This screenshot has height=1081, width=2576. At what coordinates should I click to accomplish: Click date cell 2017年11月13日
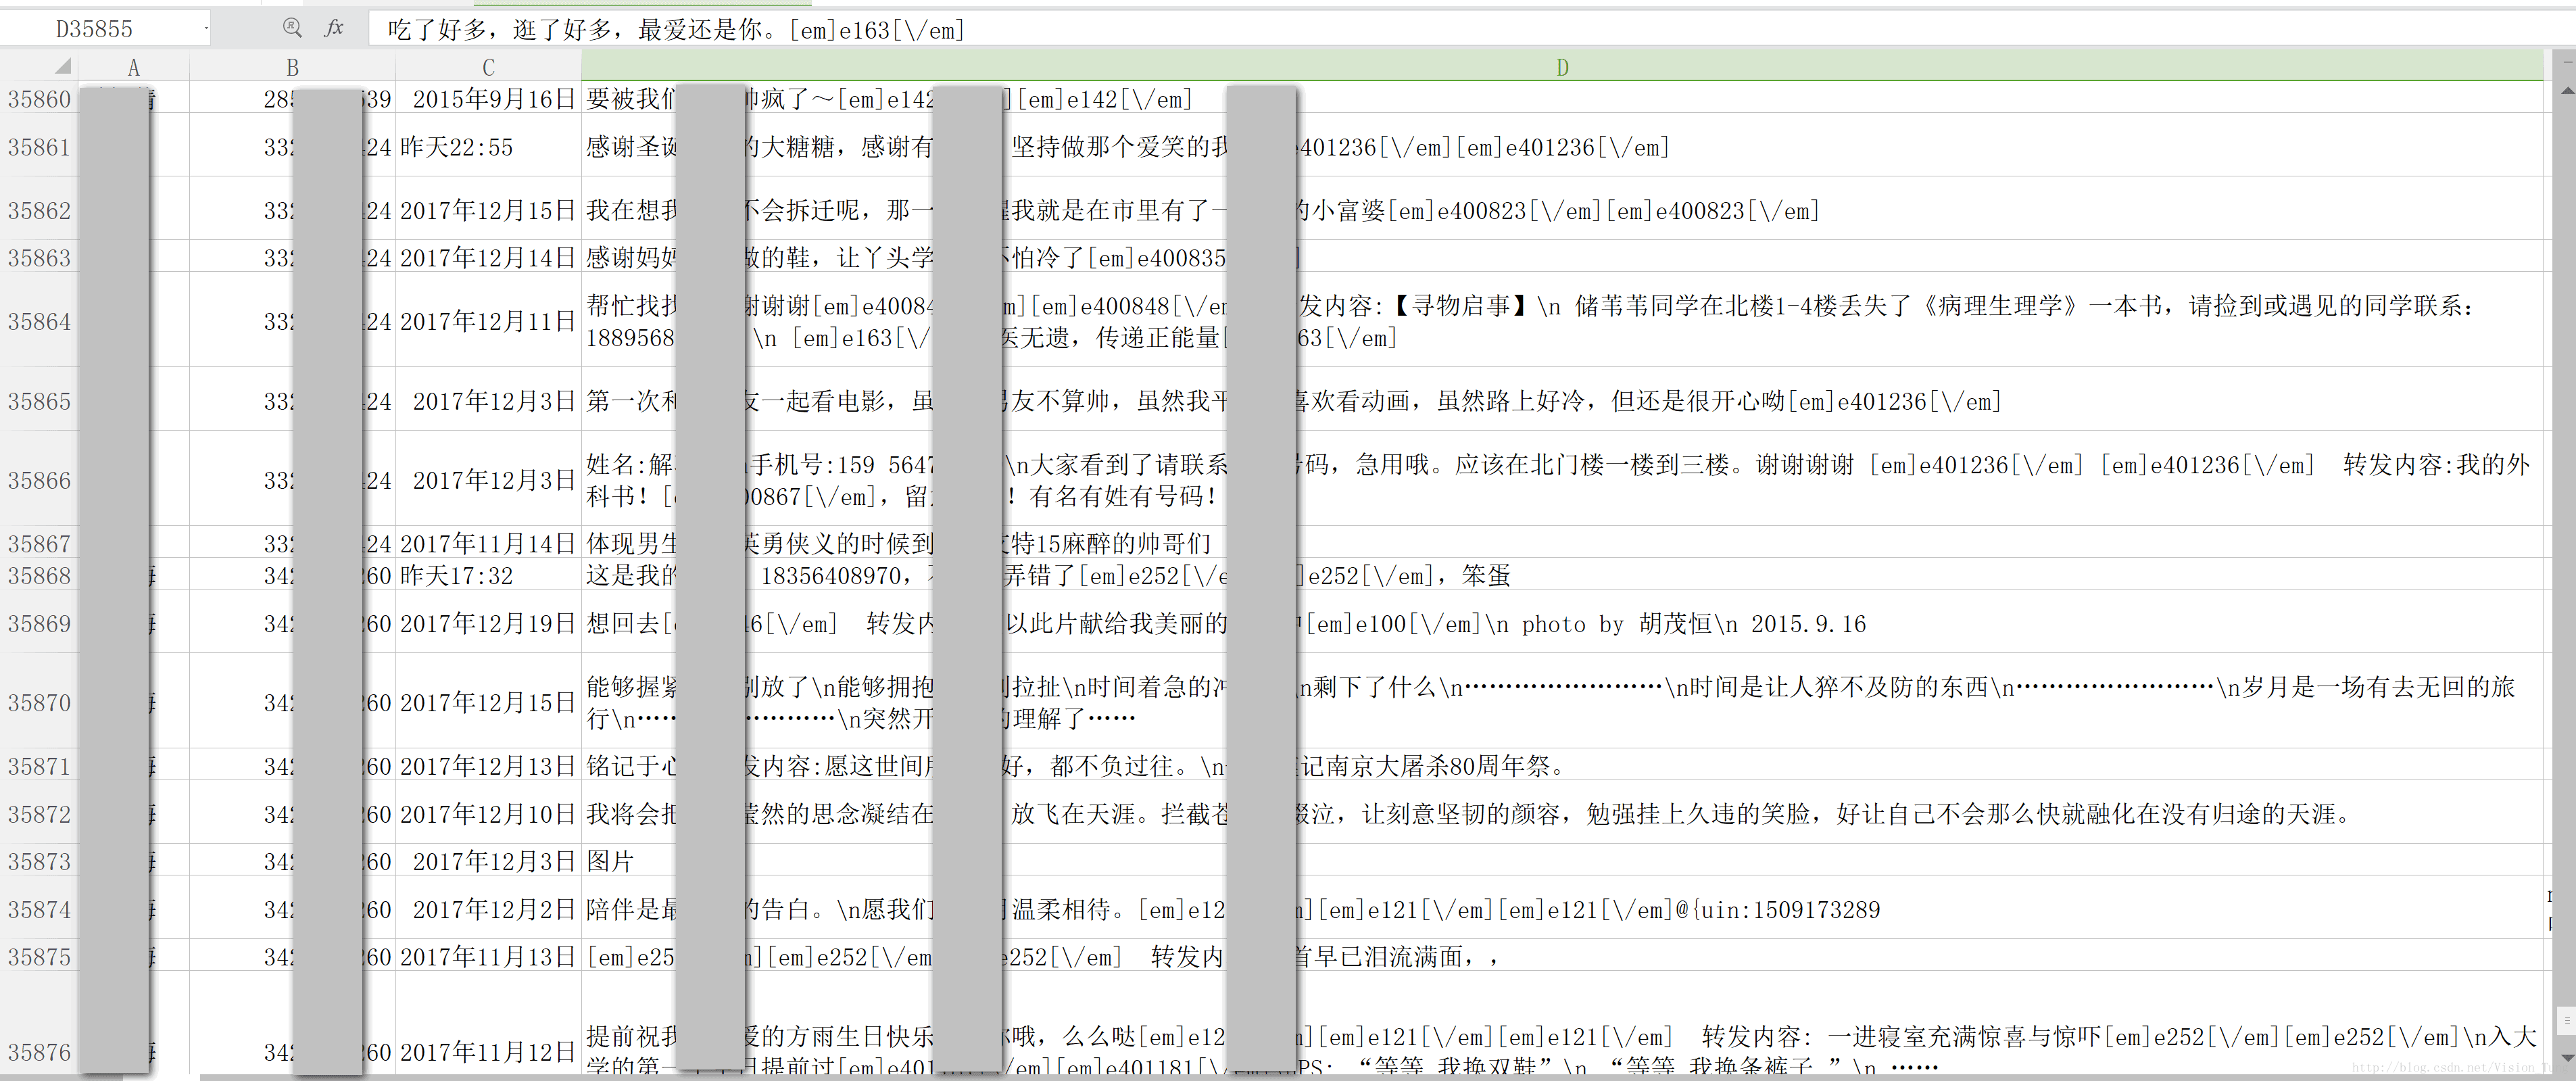coord(488,956)
